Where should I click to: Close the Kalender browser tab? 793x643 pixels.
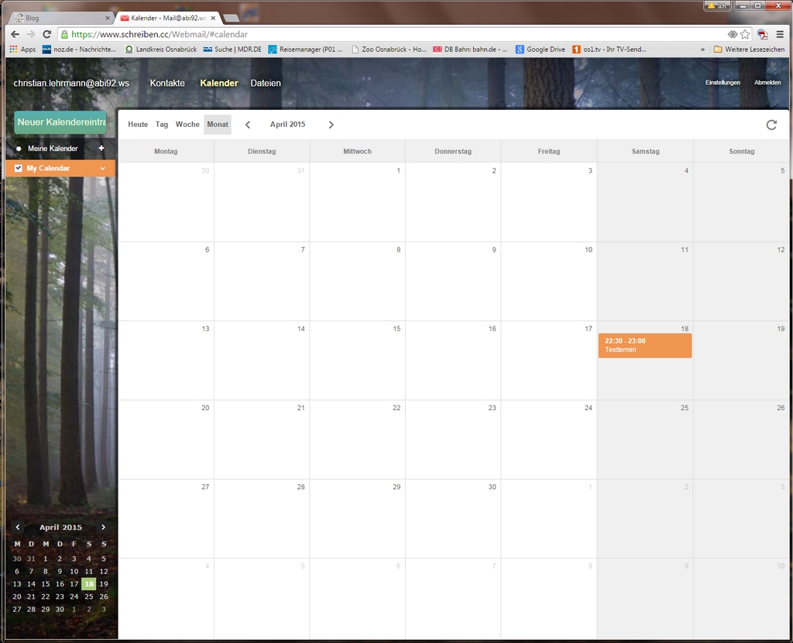213,18
